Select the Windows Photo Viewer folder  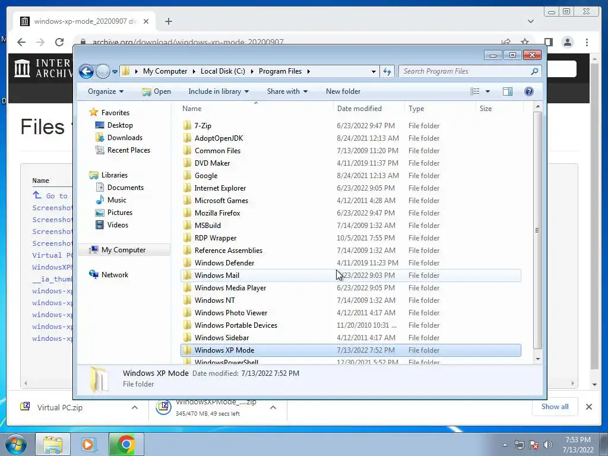[231, 312]
